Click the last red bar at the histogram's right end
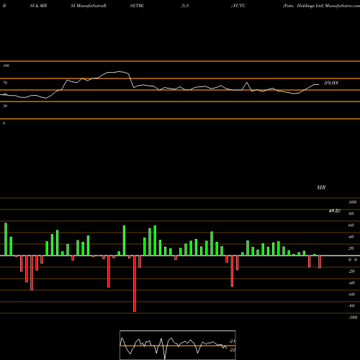Viewport: 360px width, 360px height. click(x=320, y=262)
